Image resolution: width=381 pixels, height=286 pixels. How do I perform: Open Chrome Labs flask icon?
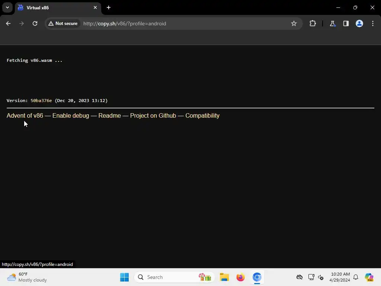pos(332,23)
